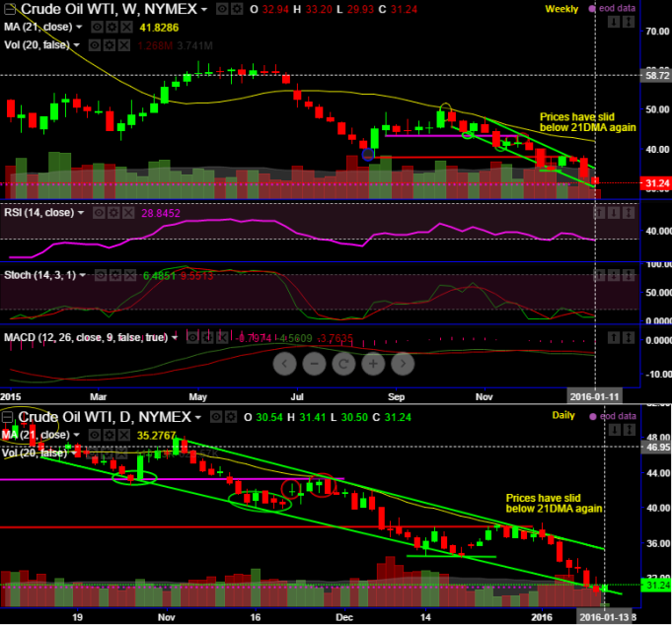672x625 pixels.
Task: Click the daily chart eod data indicator
Action: [x=613, y=416]
